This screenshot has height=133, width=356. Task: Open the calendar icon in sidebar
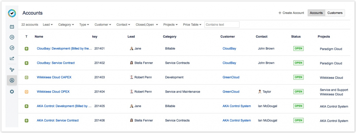pyautogui.click(x=12, y=27)
